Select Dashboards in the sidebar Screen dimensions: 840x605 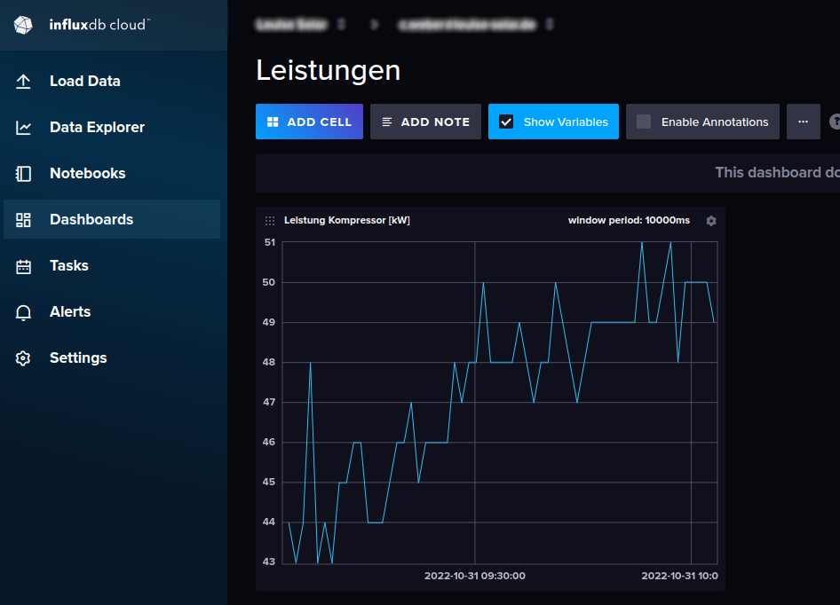tap(112, 219)
